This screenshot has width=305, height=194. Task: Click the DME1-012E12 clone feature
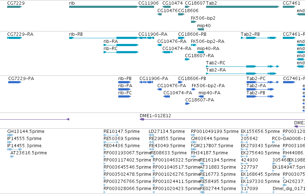[222, 119]
